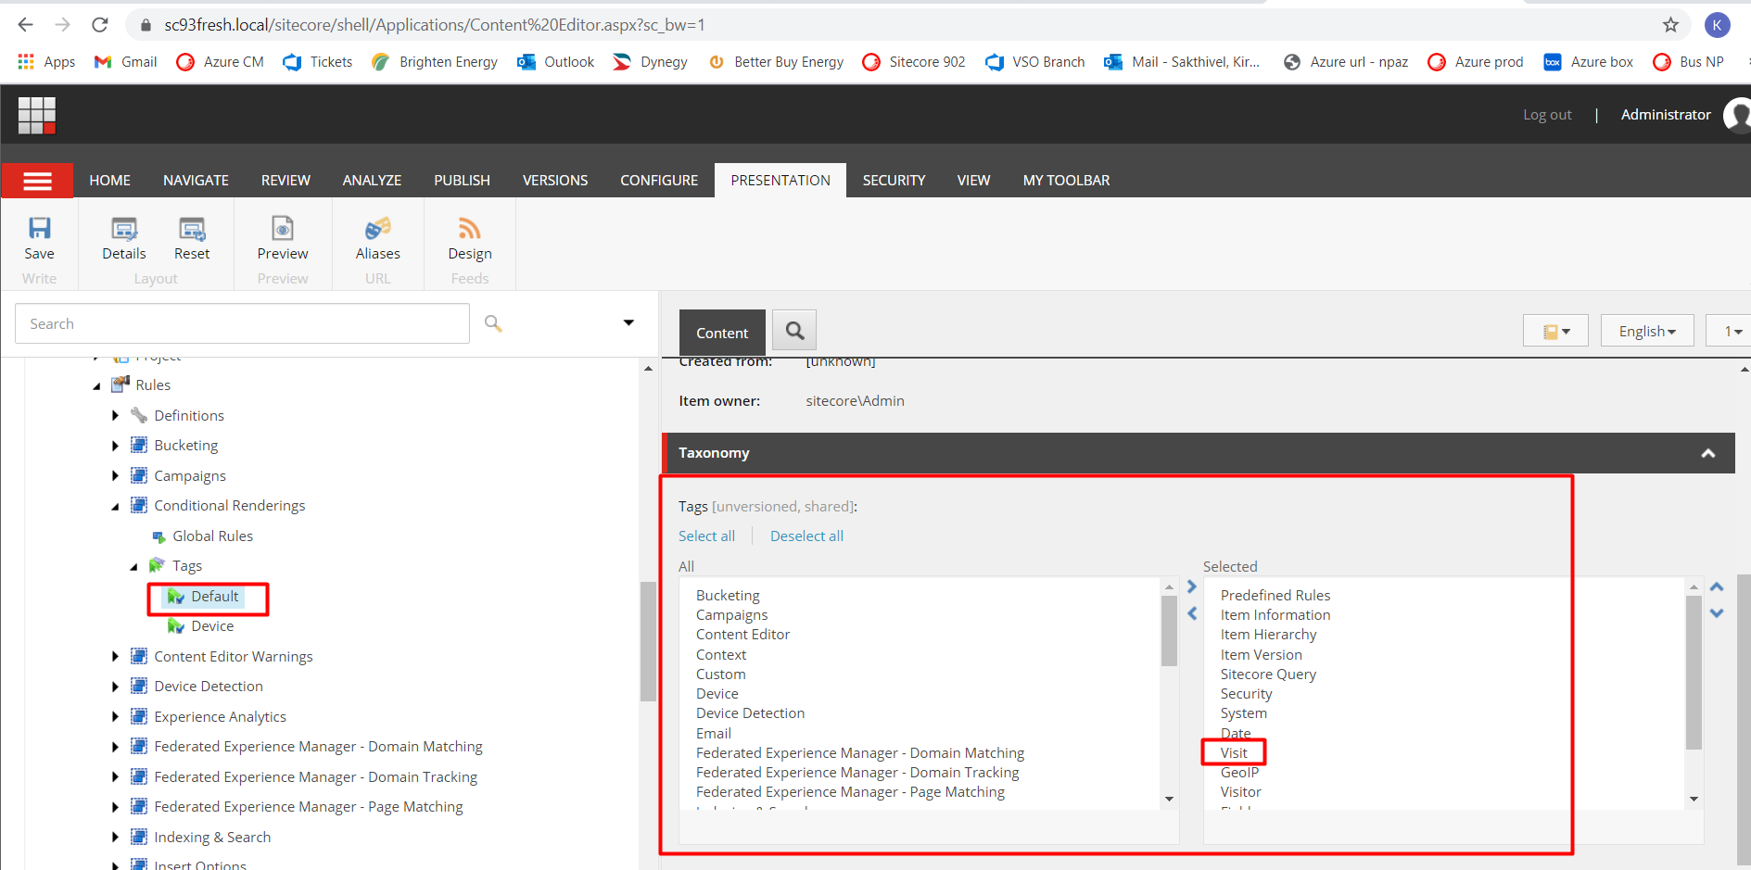Switch to MY TOOLBAR tab

click(x=1066, y=181)
